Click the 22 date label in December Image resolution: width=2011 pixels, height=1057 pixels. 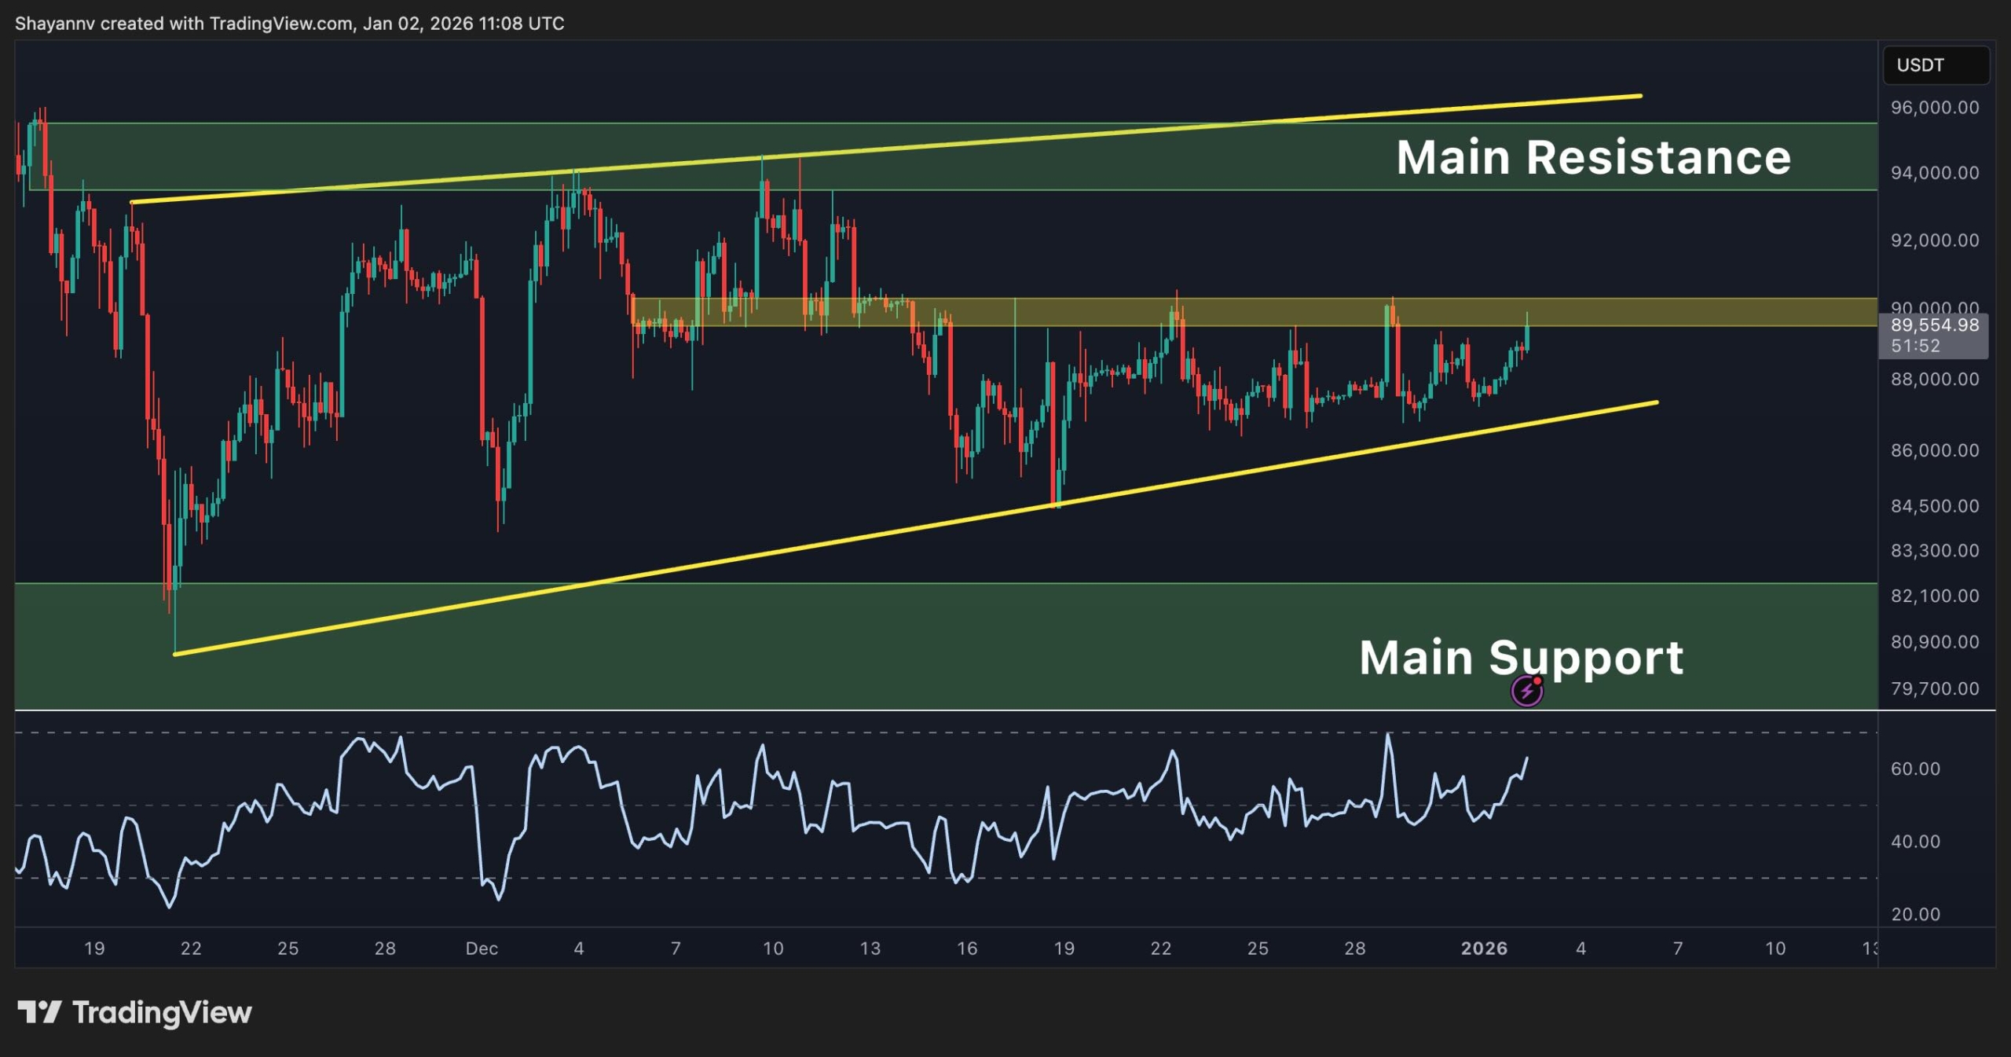1160,949
